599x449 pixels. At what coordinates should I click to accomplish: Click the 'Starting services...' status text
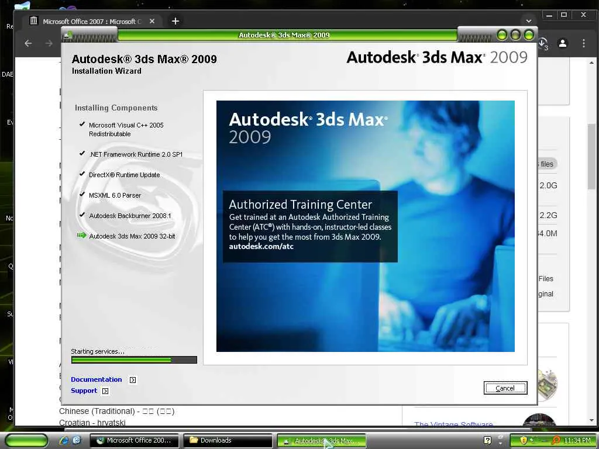pos(98,351)
